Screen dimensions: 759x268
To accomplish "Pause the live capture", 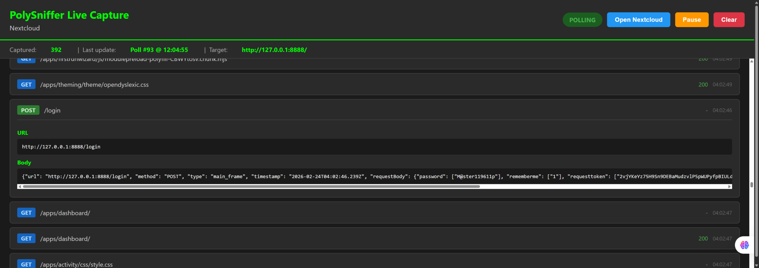I will tap(692, 20).
